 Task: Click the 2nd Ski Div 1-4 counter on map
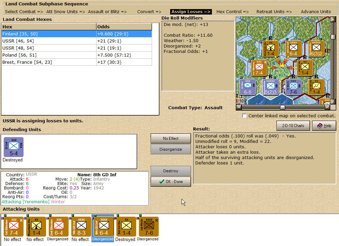coord(316,87)
